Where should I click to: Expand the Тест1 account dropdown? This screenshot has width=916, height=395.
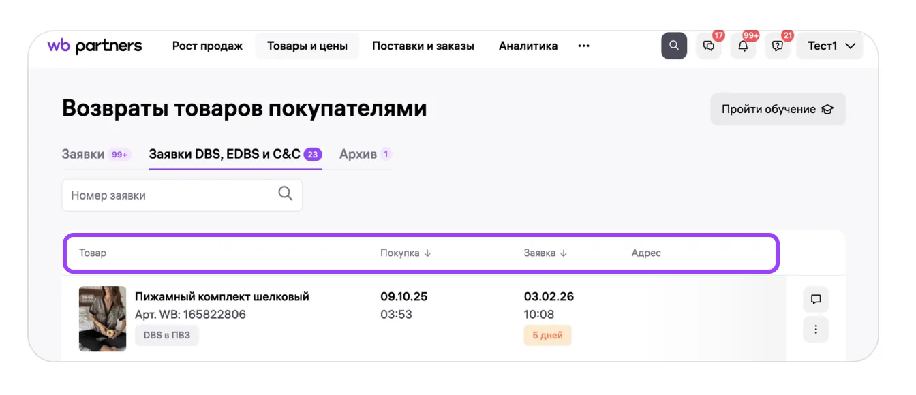point(830,46)
